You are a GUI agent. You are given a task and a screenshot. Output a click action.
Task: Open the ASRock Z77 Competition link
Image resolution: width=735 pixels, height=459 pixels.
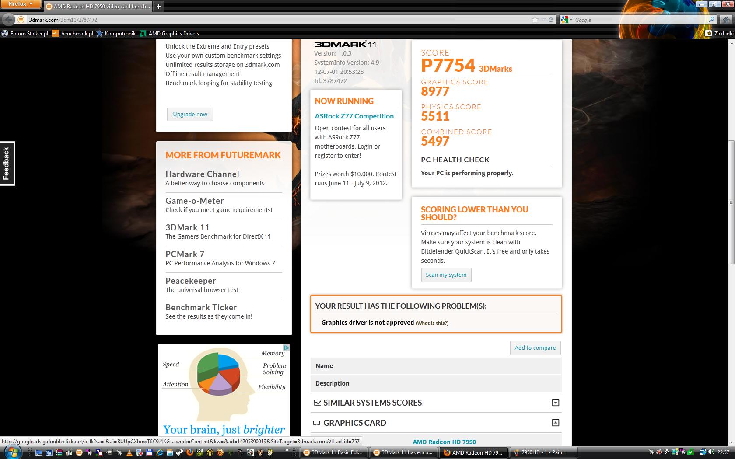point(354,116)
